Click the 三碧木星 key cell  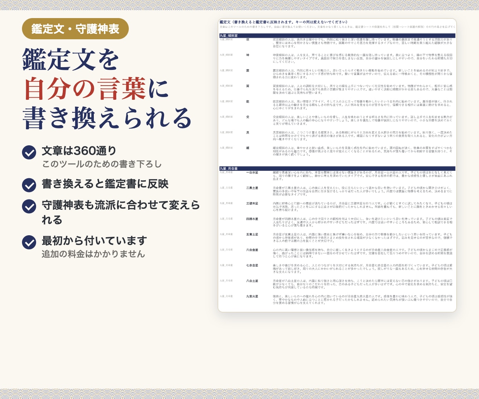click(252, 203)
